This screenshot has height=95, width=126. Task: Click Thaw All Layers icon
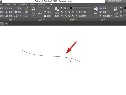(69, 16)
